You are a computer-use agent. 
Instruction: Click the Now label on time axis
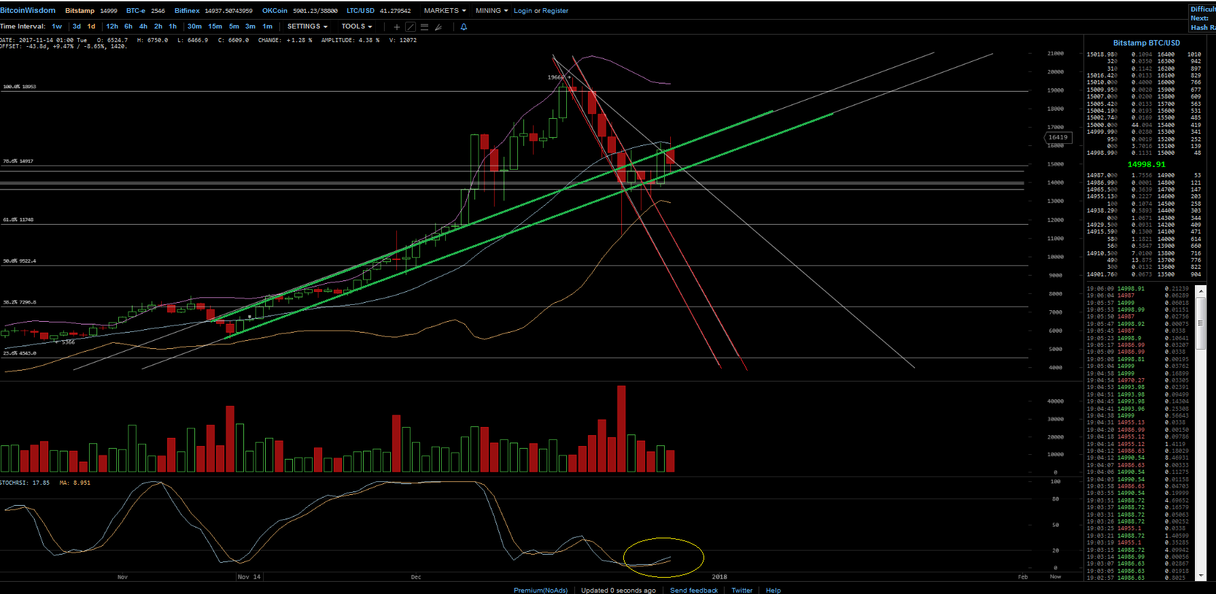(1055, 577)
